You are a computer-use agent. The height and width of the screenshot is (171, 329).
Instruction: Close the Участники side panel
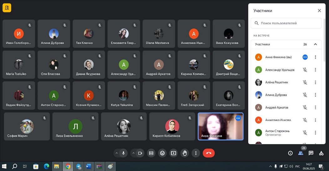point(319,11)
